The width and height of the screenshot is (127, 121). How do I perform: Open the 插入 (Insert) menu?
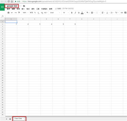point(23,9)
